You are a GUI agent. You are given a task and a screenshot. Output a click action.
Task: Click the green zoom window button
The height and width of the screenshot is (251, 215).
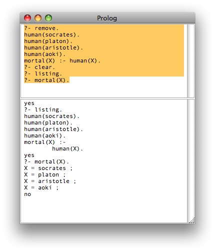coord(48,18)
